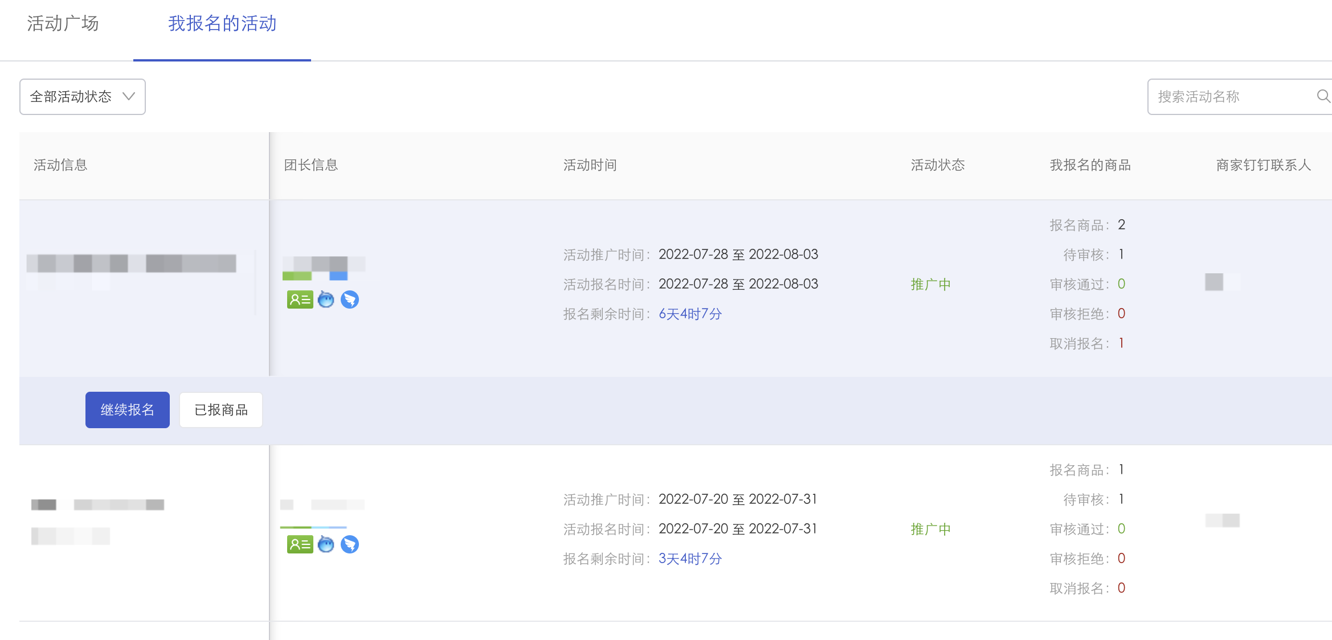Click DingTalk icon in first row
Image resolution: width=1332 pixels, height=640 pixels.
point(350,300)
